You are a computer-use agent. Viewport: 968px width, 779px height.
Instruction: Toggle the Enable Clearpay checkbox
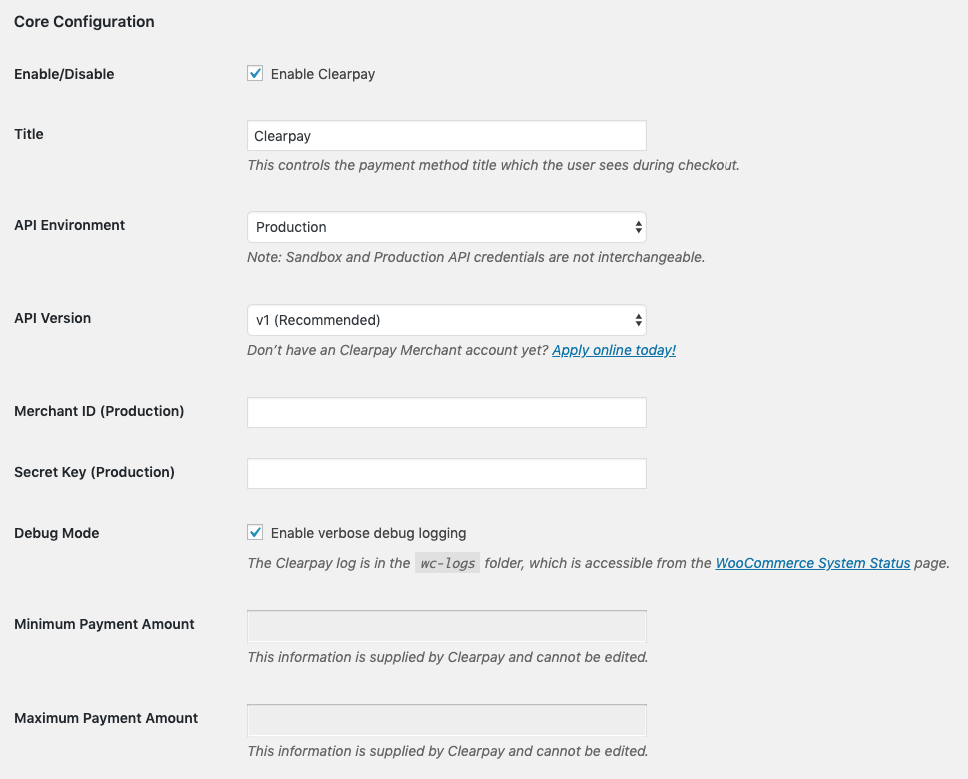pos(255,74)
